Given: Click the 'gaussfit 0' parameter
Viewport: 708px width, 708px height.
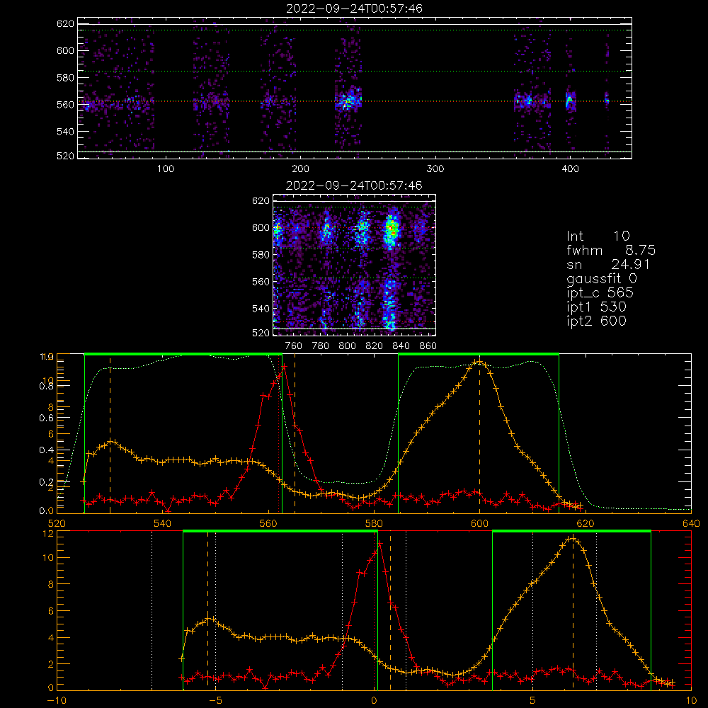Looking at the screenshot, I should tap(602, 278).
